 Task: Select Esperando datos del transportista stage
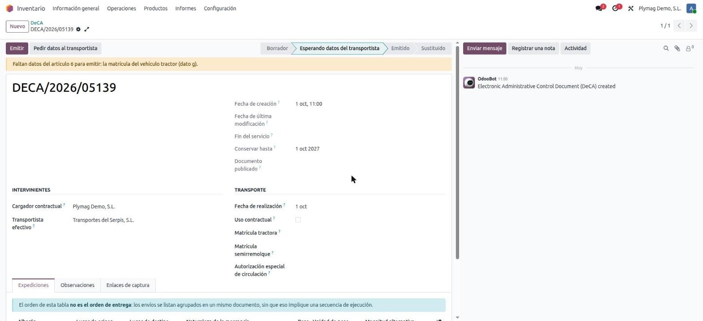(339, 48)
